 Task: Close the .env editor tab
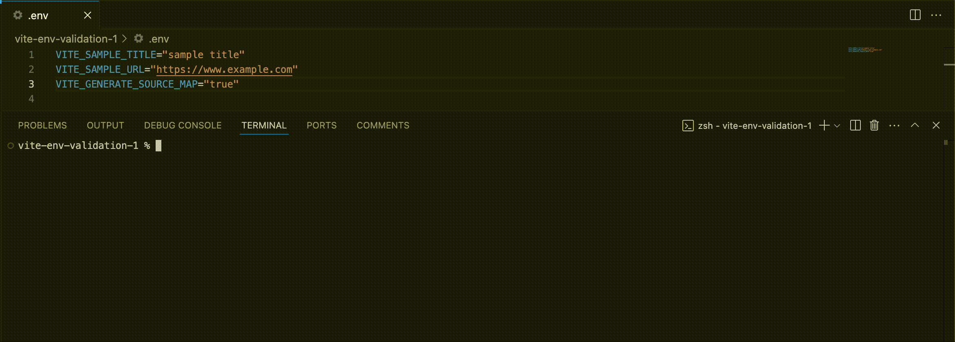coord(88,15)
